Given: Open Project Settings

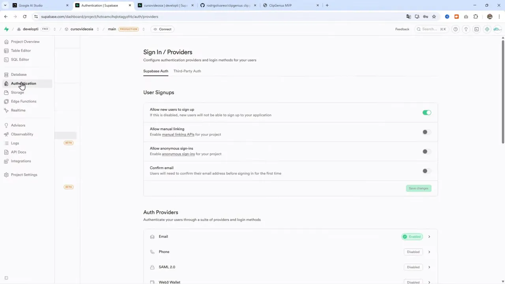Looking at the screenshot, I should [x=24, y=174].
